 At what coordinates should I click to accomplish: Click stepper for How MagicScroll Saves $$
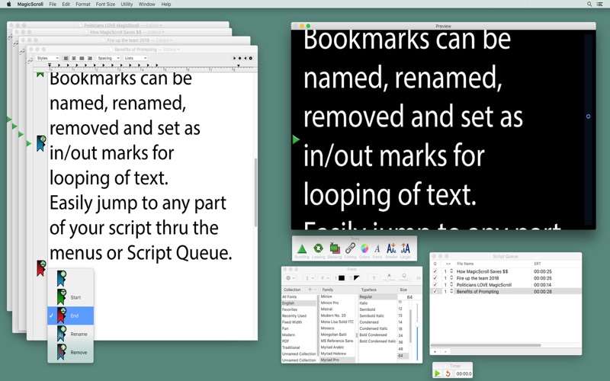(x=451, y=271)
